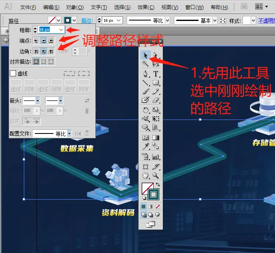Close the floating tools panel
The image size is (275, 253).
pos(160,41)
